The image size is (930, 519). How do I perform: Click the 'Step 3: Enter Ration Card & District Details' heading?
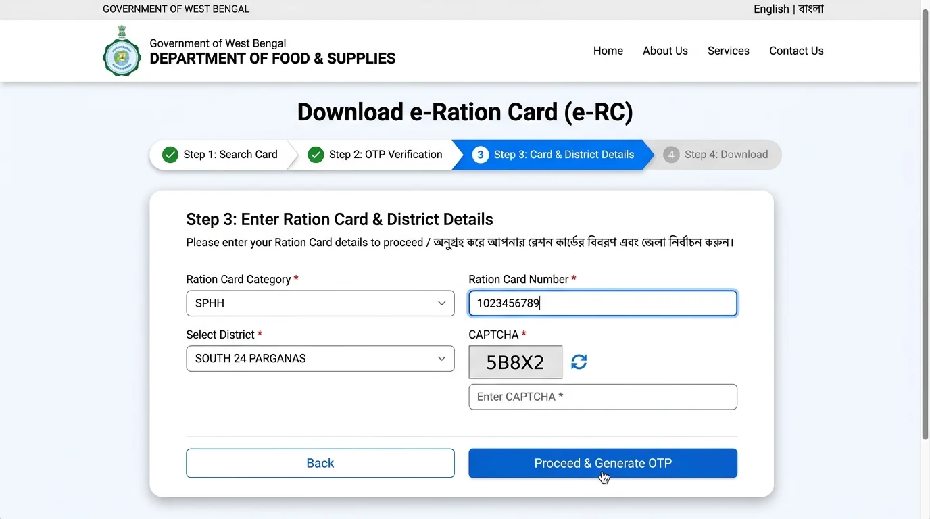pos(339,220)
